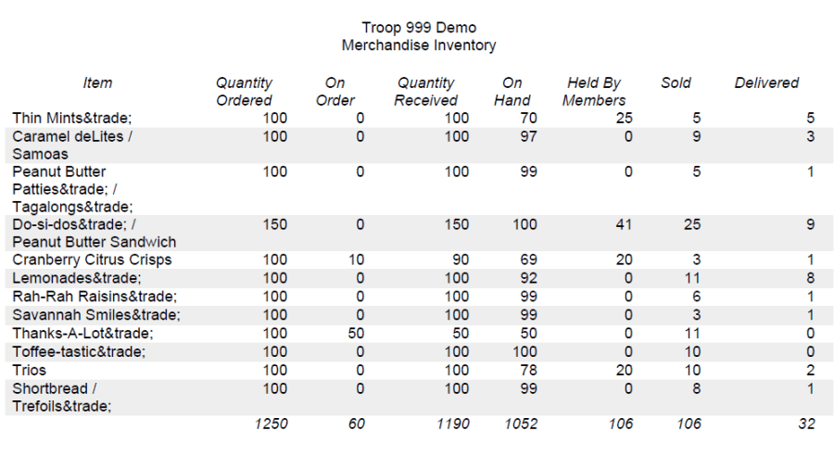This screenshot has width=834, height=469.
Task: Click the Toffee-tastic item name
Action: 79,352
